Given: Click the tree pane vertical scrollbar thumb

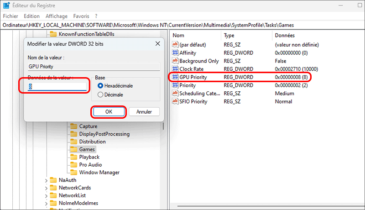Looking at the screenshot, I should tap(163, 126).
